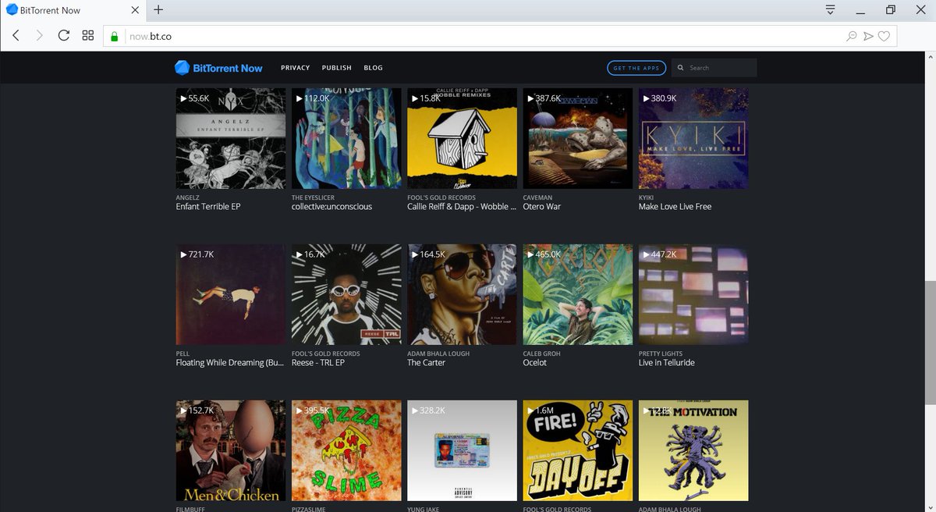Open the collective:unconscious title link
This screenshot has width=936, height=512.
pos(332,207)
